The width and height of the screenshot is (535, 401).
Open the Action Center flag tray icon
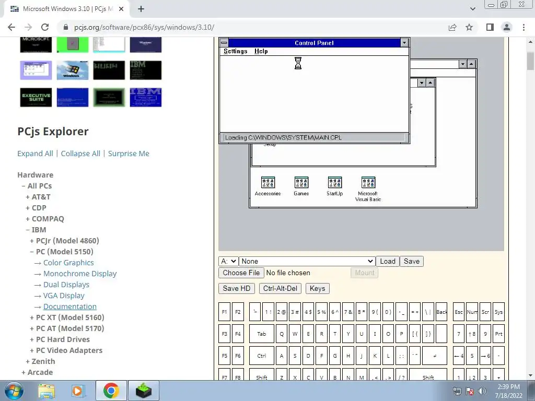pyautogui.click(x=470, y=391)
